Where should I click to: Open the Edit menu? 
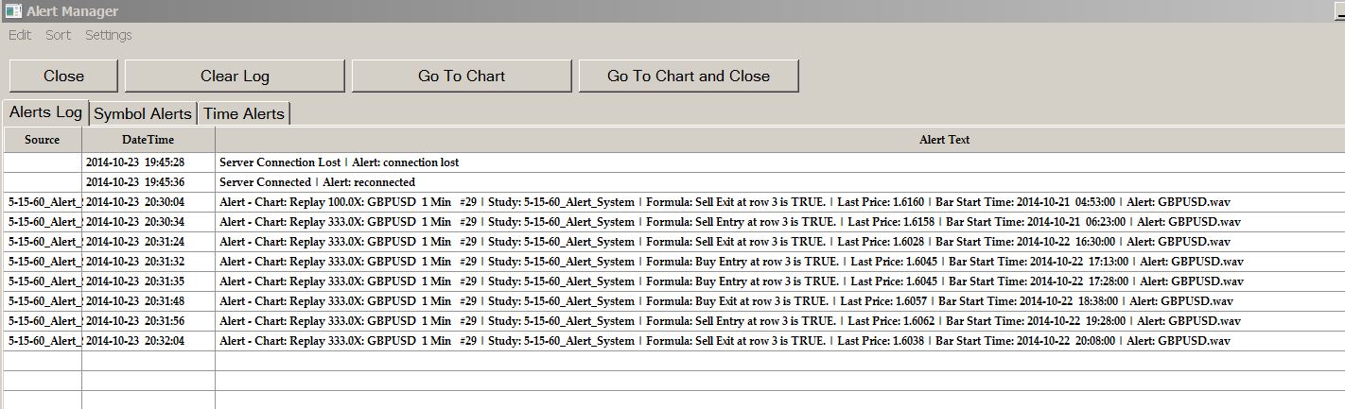pos(20,35)
